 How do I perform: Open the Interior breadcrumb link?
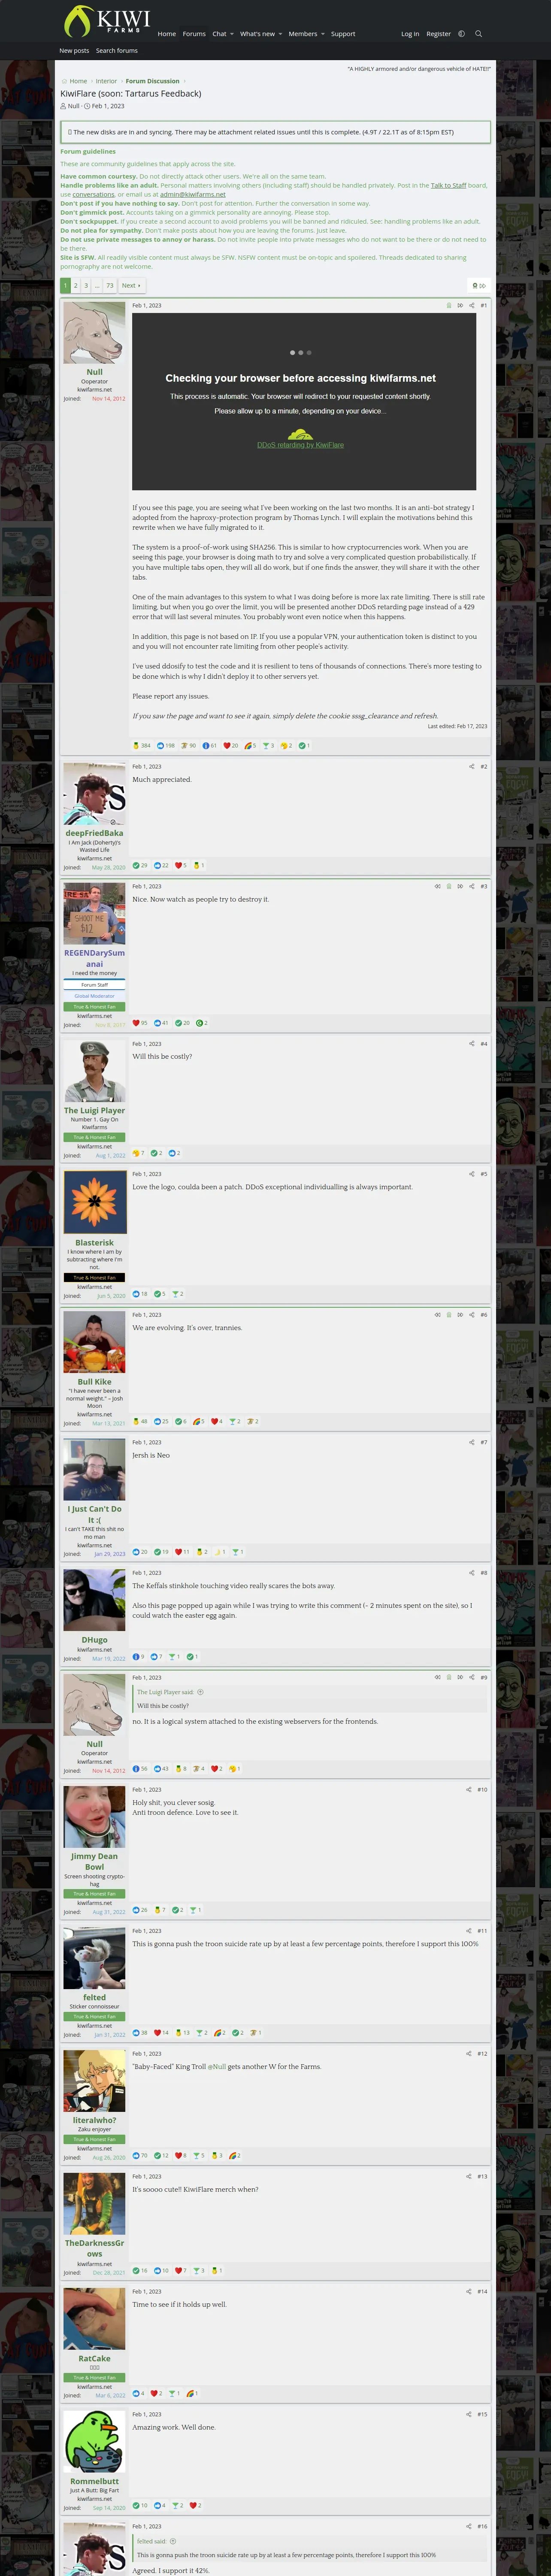pyautogui.click(x=106, y=81)
